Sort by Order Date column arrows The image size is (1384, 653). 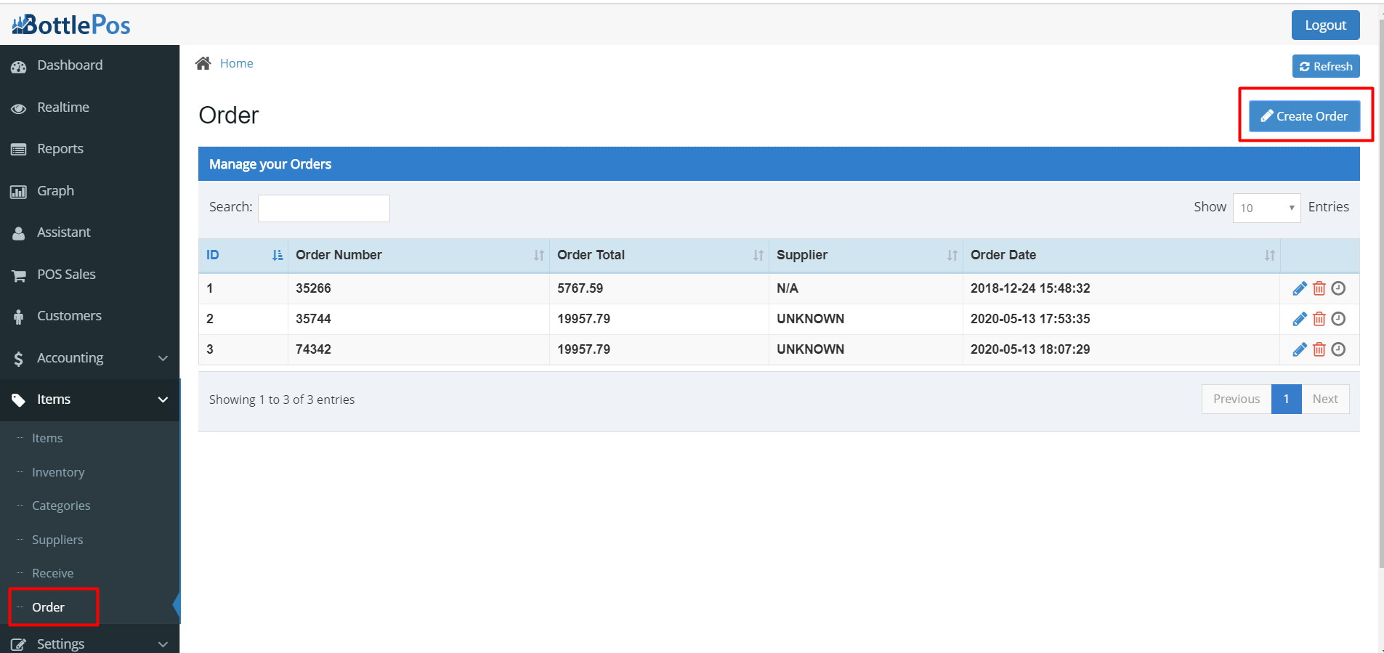[x=1270, y=255]
